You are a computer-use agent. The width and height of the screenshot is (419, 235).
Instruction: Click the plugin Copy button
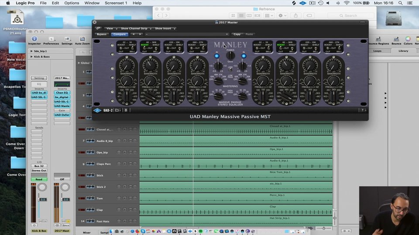click(x=237, y=34)
